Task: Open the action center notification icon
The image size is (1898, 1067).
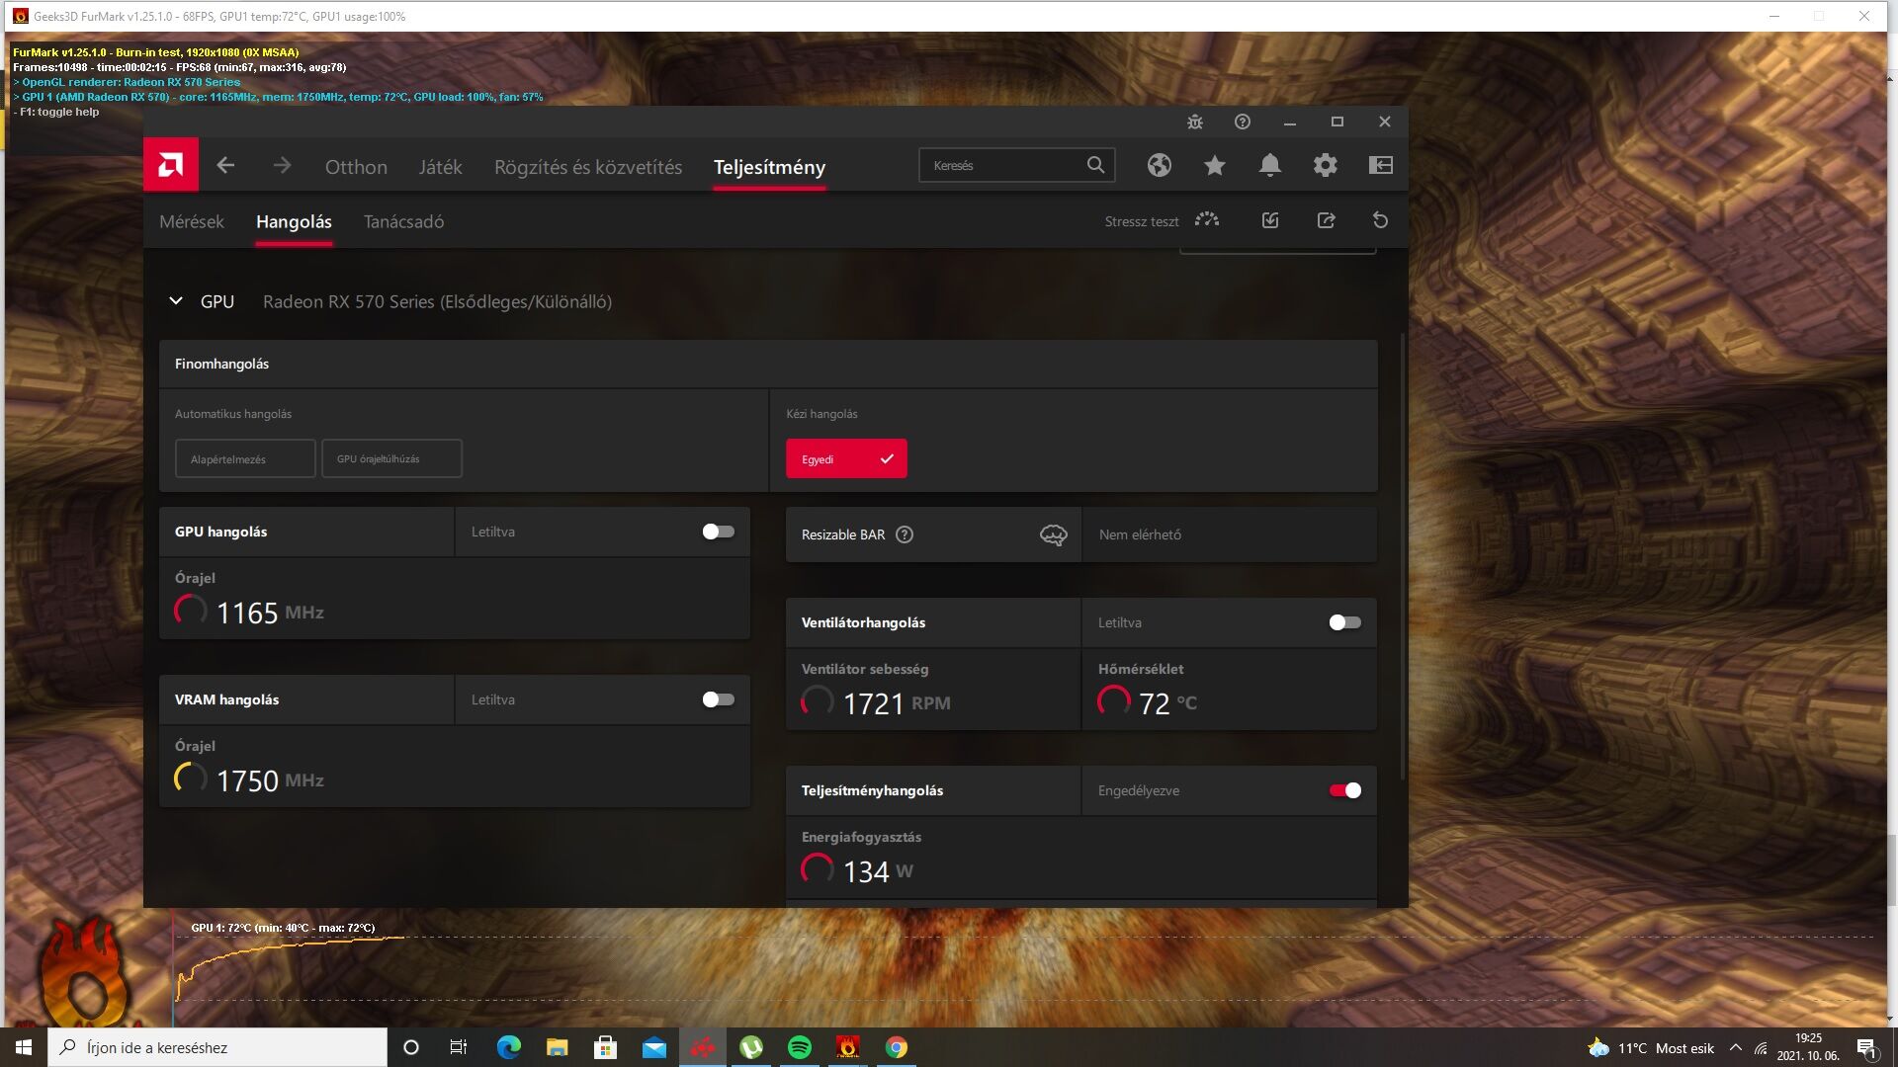Action: coord(1866,1047)
